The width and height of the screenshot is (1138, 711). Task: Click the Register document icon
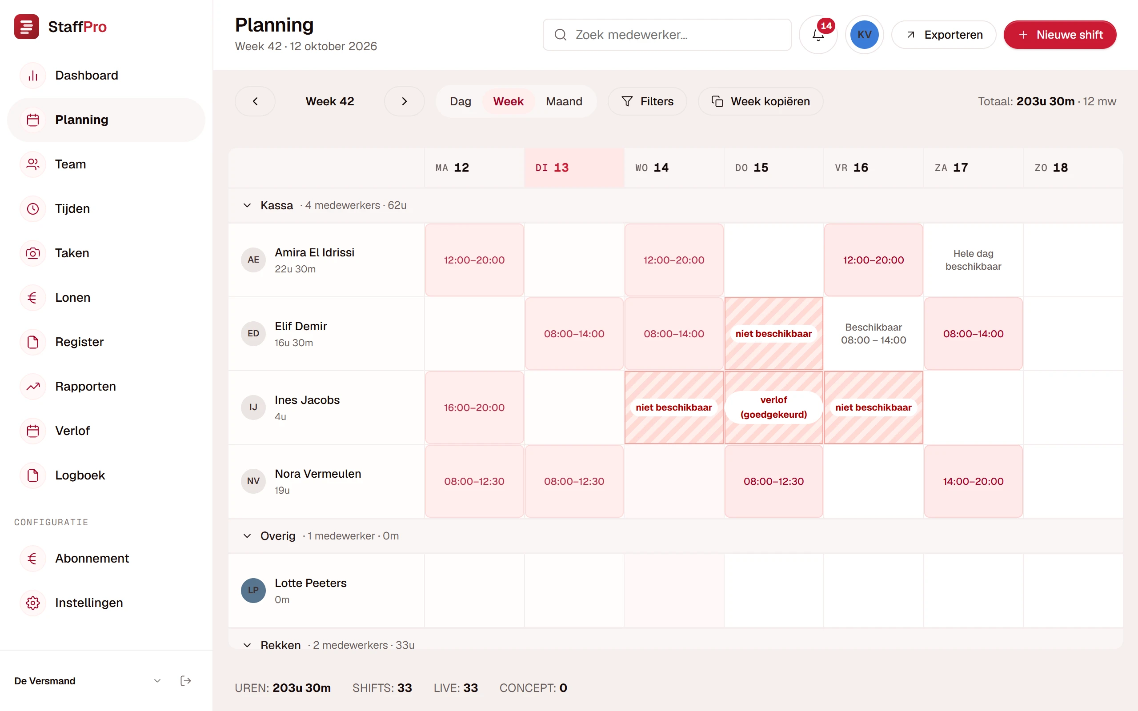tap(33, 342)
